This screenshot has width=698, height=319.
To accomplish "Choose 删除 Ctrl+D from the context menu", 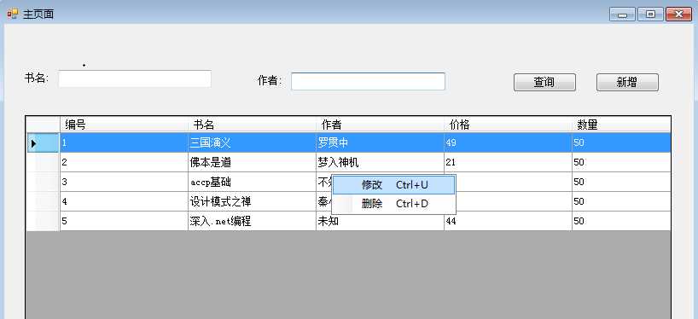I will click(394, 204).
